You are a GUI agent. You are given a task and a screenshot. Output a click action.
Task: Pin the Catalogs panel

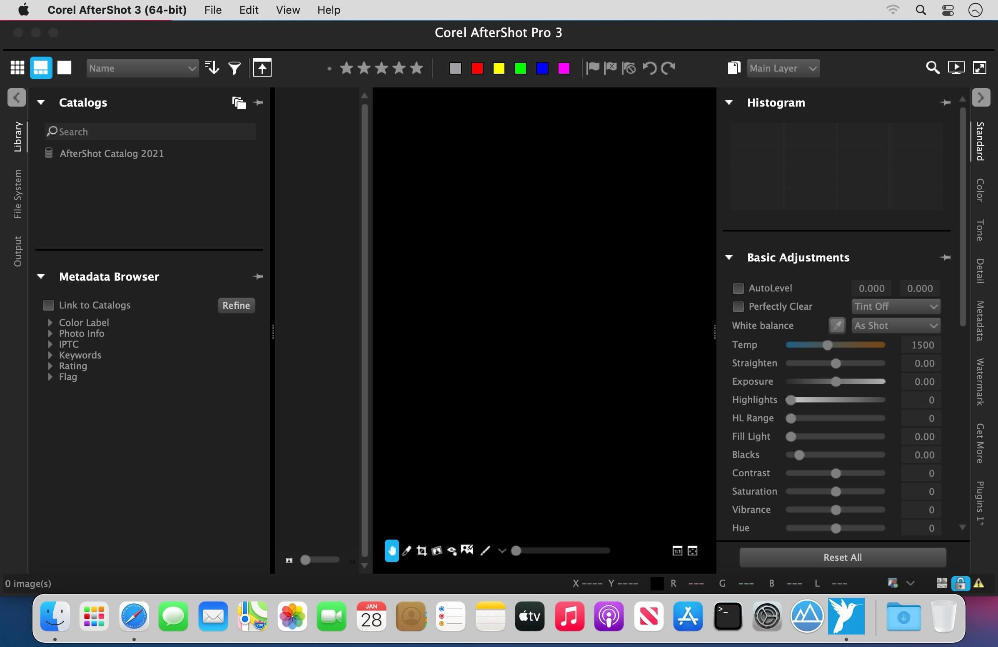pyautogui.click(x=259, y=102)
